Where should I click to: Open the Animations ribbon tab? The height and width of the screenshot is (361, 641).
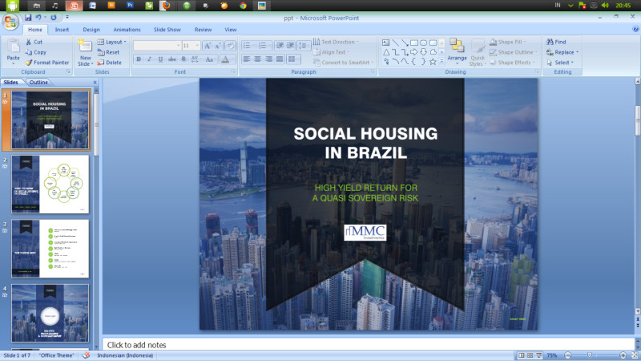coord(127,30)
